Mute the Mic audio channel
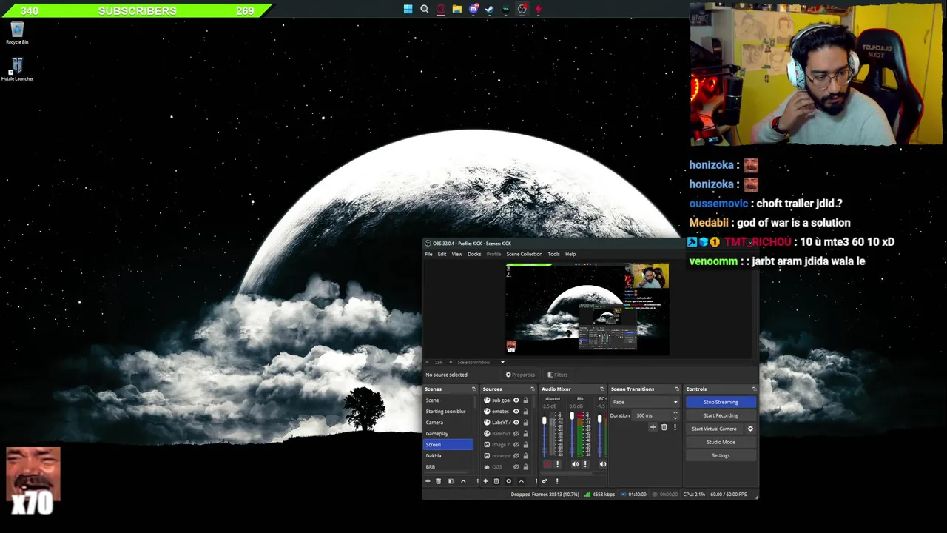This screenshot has width=947, height=533. coord(575,464)
